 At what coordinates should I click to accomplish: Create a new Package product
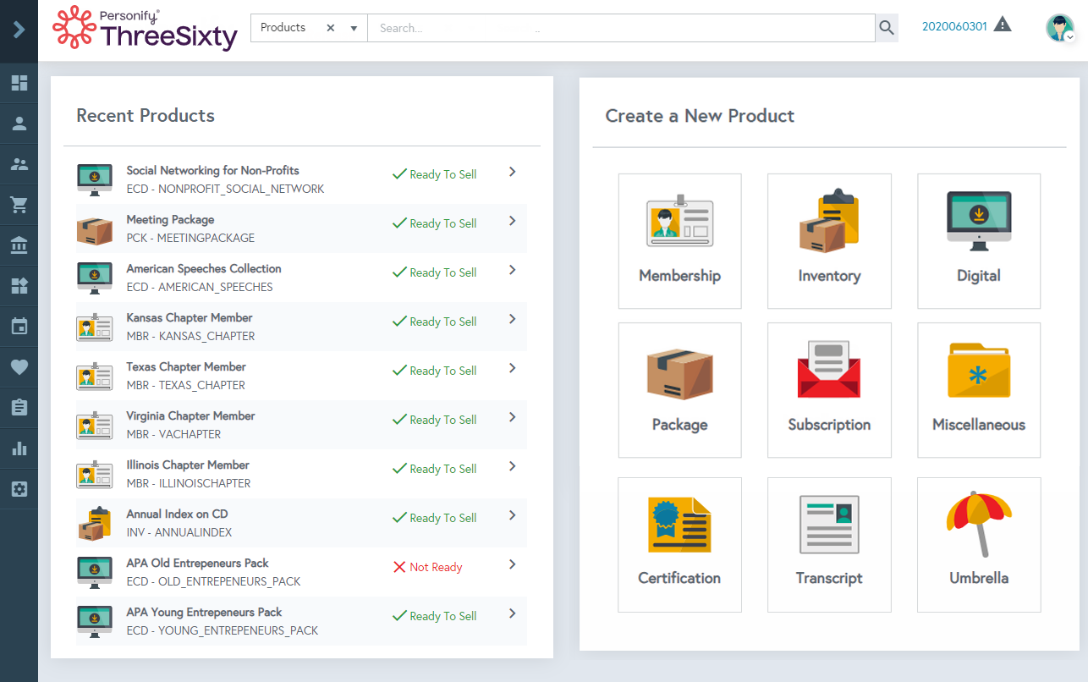pyautogui.click(x=680, y=390)
